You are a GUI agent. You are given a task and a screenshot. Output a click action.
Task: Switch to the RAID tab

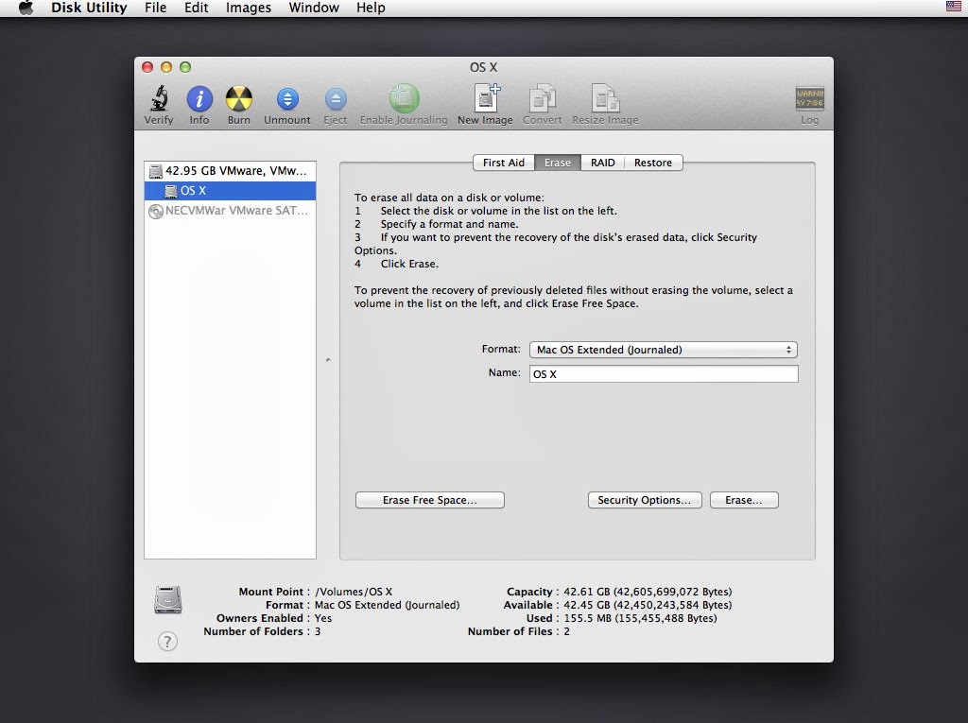point(602,163)
